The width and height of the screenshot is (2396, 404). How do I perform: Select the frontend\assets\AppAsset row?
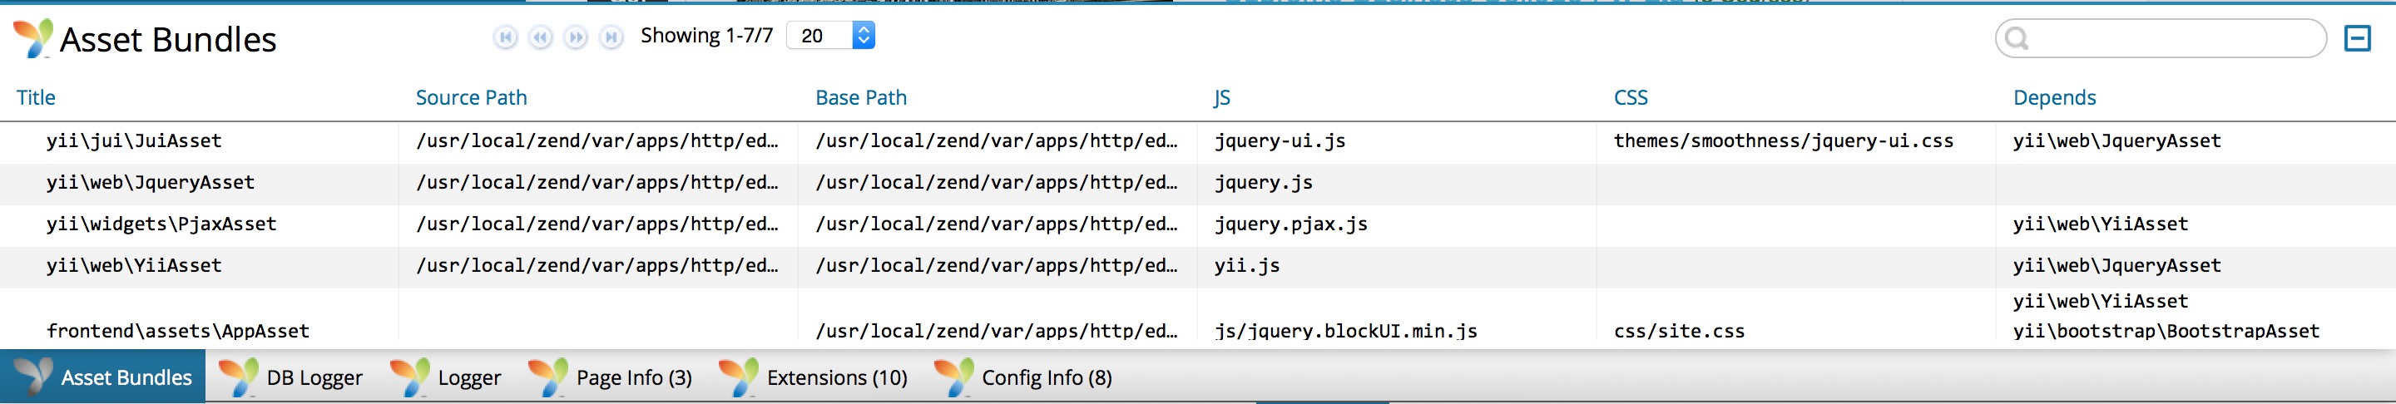1198,319
